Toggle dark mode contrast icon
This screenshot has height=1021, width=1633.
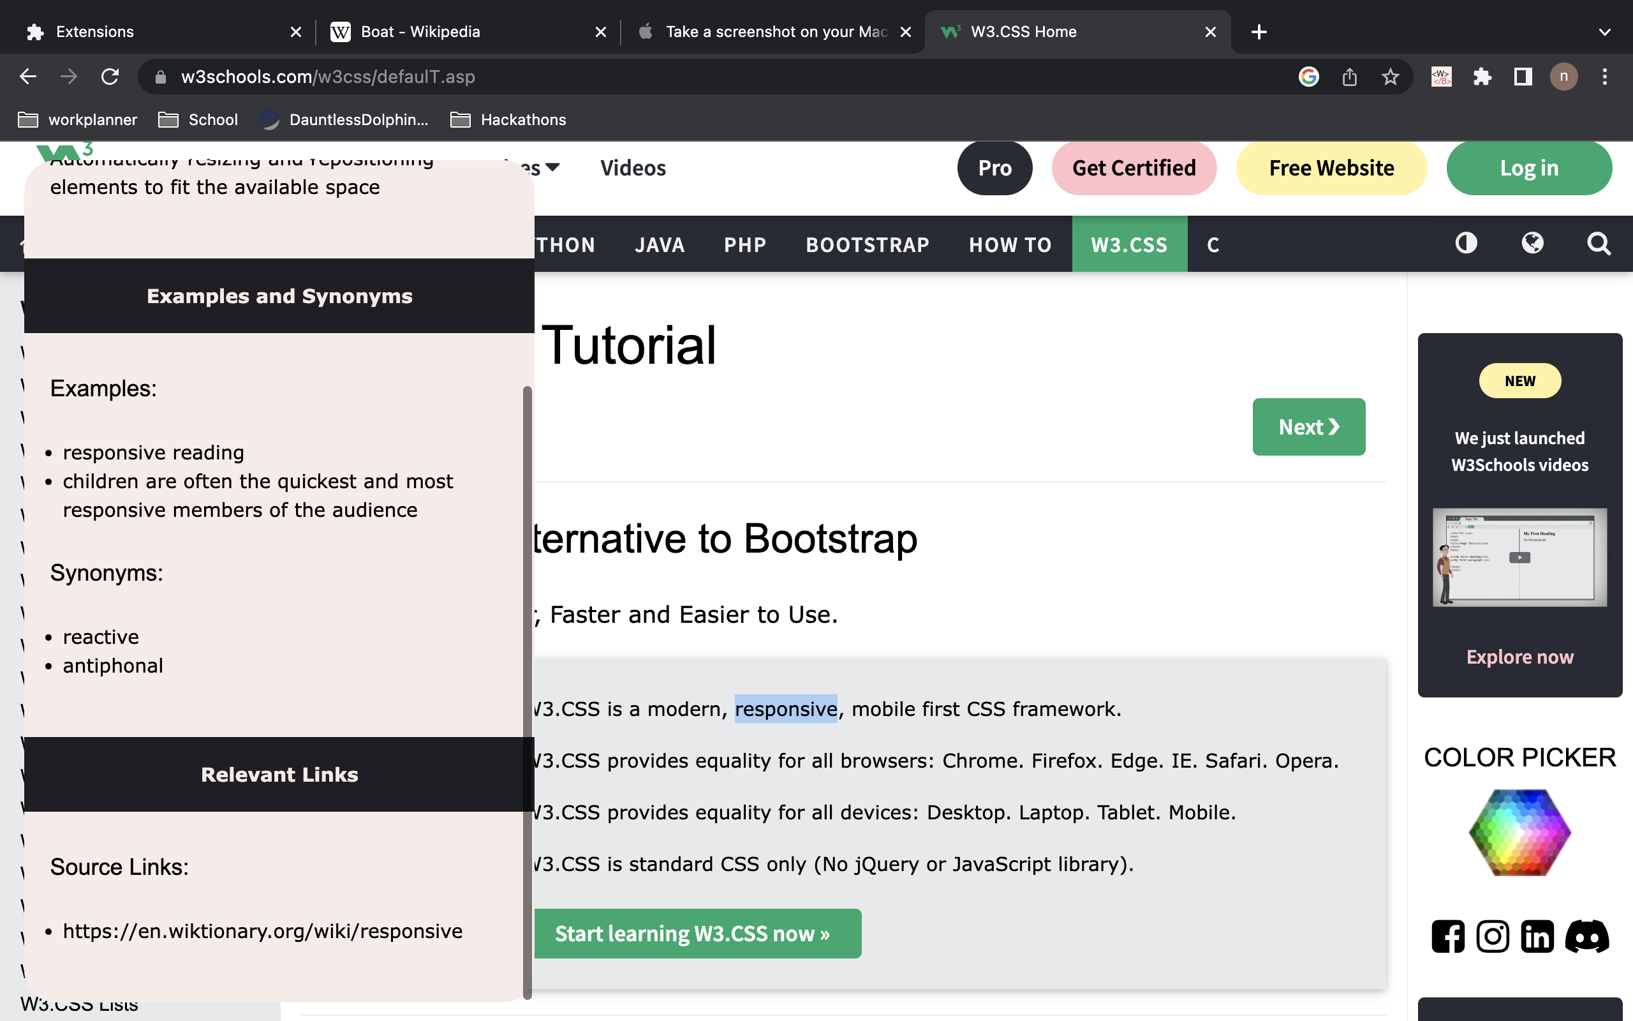coord(1466,243)
